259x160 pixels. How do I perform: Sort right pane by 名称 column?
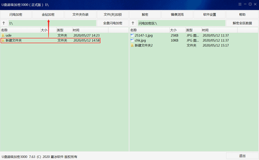coord(149,30)
